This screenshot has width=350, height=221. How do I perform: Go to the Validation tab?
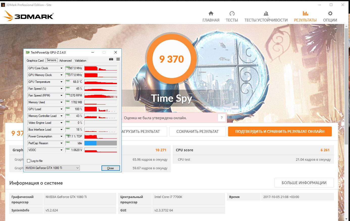(x=81, y=61)
